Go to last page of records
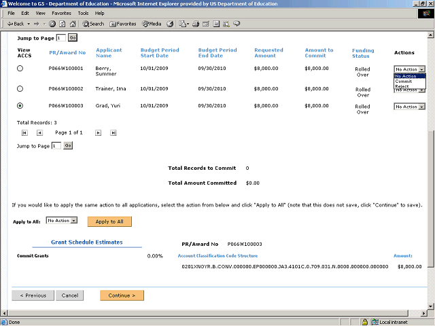Screen dimensions: 435x326 (114, 133)
